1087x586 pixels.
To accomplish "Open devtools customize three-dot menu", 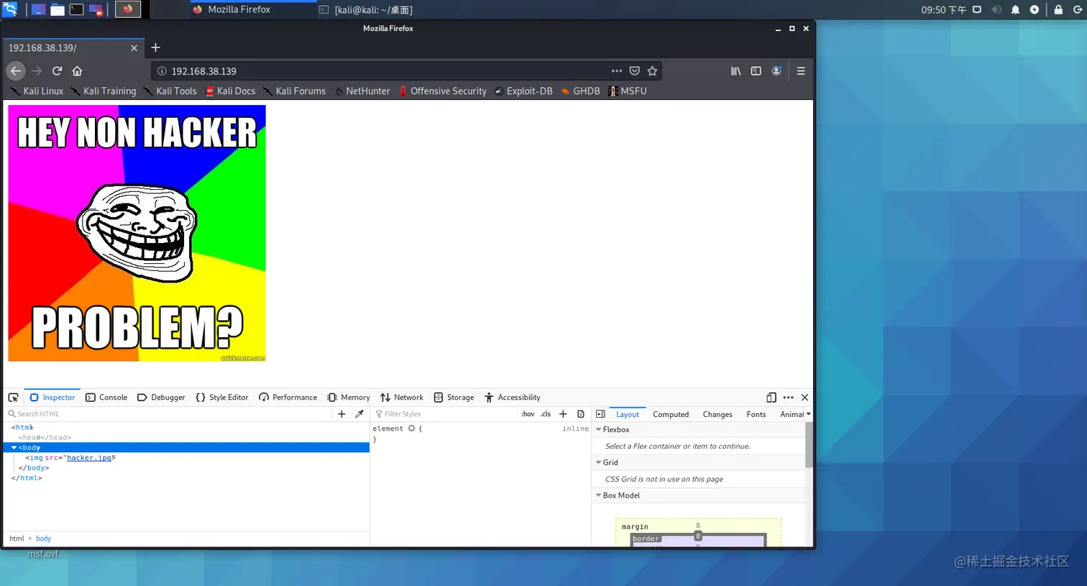I will pos(788,398).
